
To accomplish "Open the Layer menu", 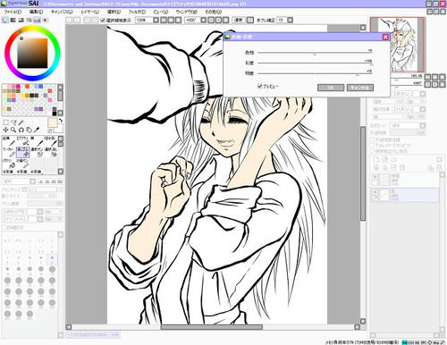I will tap(89, 12).
